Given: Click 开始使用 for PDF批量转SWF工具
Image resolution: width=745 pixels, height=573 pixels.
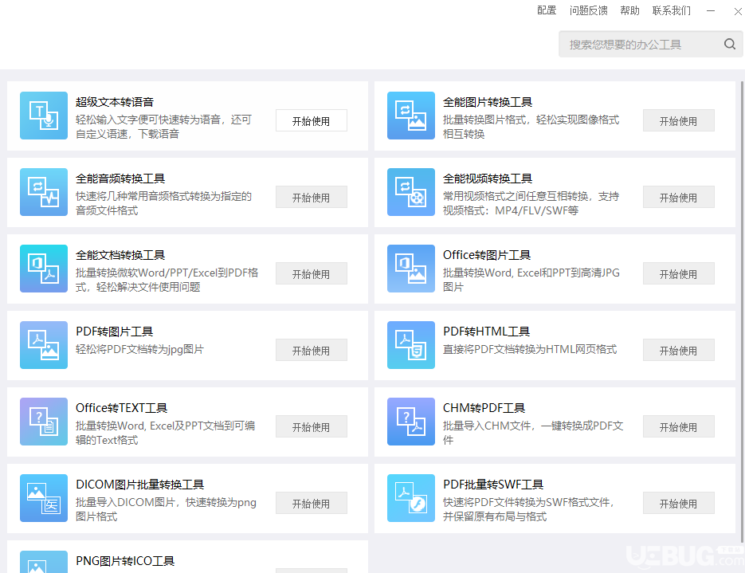Looking at the screenshot, I should coord(679,503).
